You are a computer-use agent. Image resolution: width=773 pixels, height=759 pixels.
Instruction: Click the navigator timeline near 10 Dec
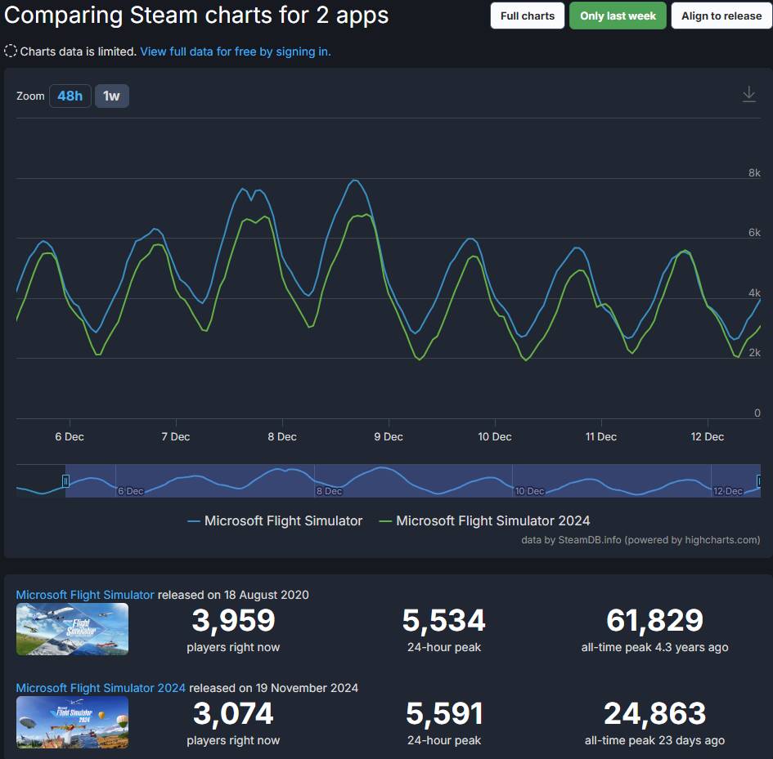click(x=529, y=491)
